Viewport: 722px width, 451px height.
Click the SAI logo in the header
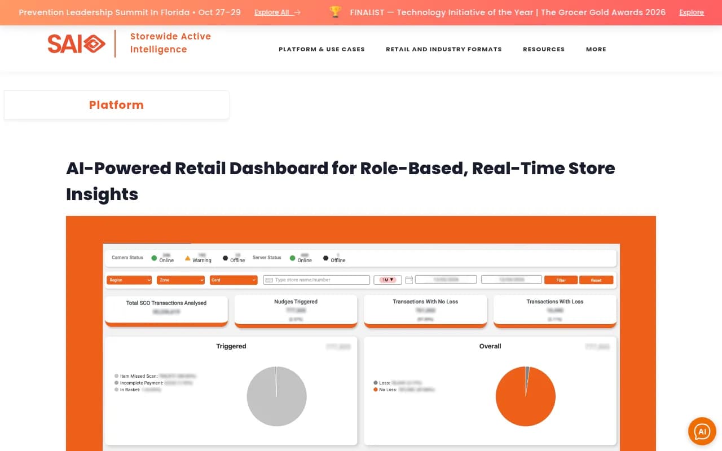click(x=76, y=43)
